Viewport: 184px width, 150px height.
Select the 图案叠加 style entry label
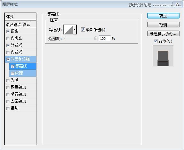click(x=19, y=101)
